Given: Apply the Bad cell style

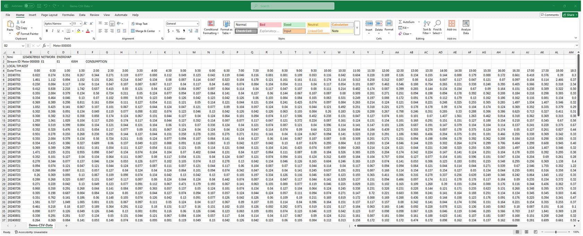Looking at the screenshot, I should [270, 25].
